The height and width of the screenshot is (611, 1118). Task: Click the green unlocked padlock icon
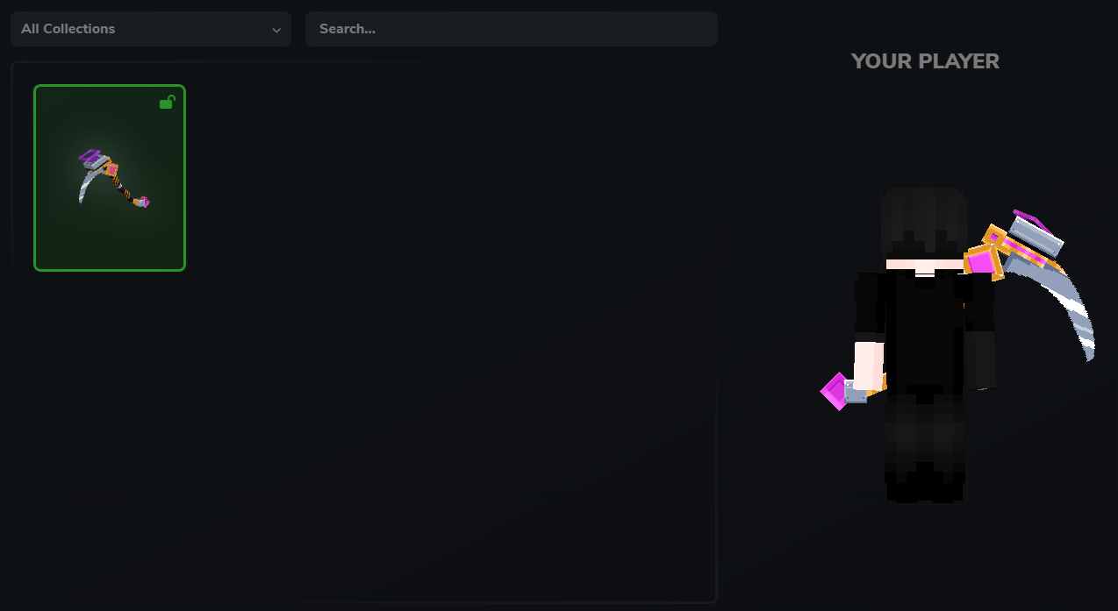tap(167, 103)
